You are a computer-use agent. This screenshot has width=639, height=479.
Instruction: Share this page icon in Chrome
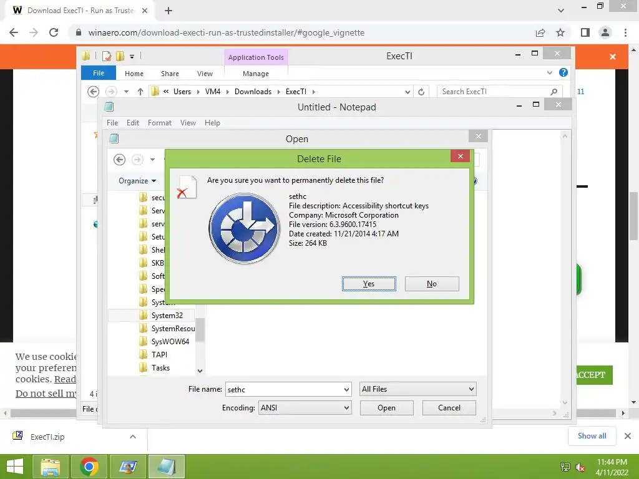coord(540,32)
